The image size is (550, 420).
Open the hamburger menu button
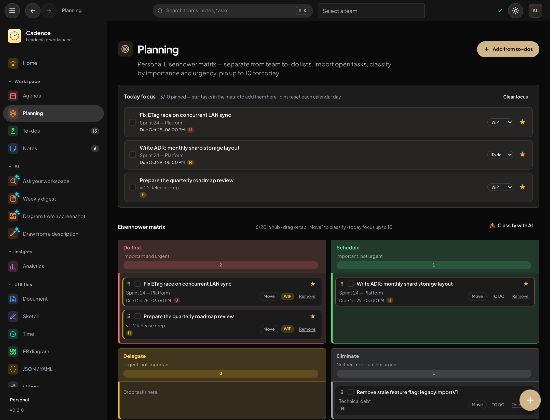pos(12,11)
